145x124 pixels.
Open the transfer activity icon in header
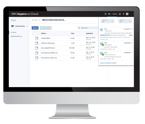point(109,14)
